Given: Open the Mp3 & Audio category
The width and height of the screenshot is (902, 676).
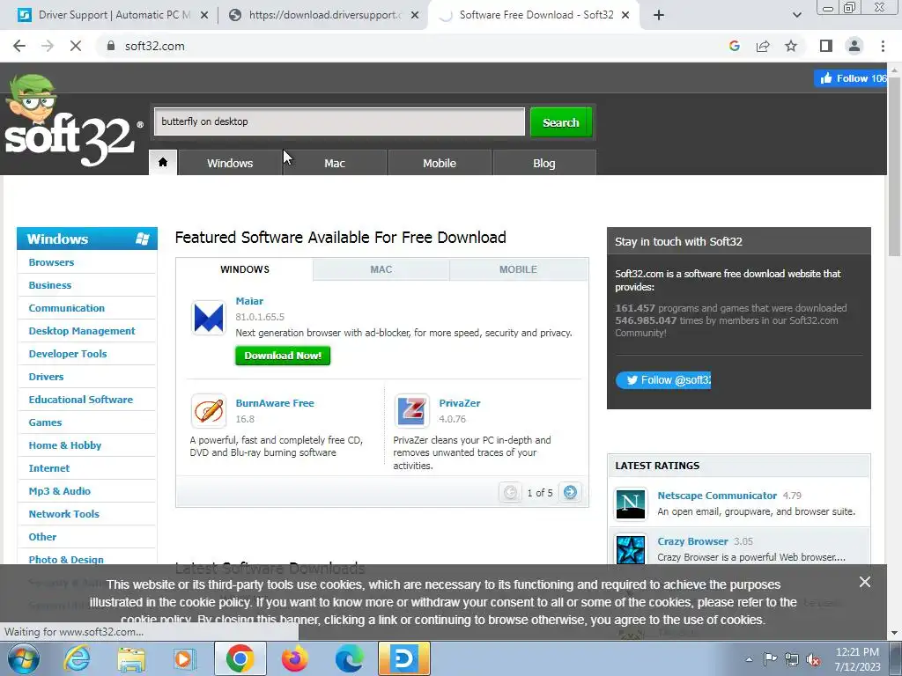Looking at the screenshot, I should coord(59,491).
